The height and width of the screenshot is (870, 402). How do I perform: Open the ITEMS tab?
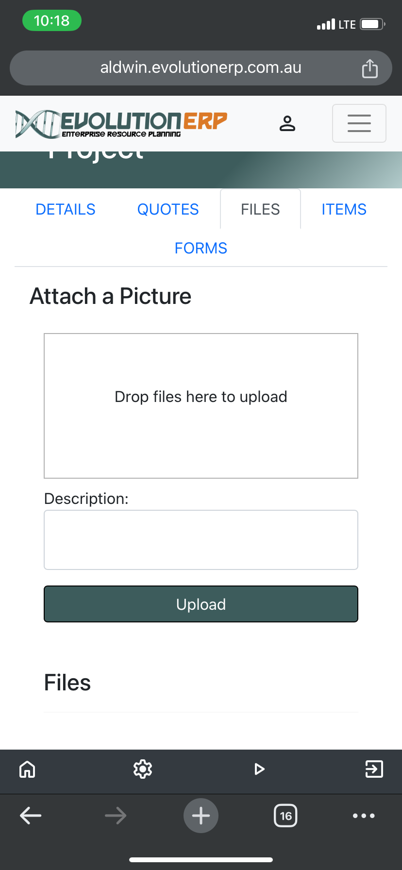coord(344,209)
